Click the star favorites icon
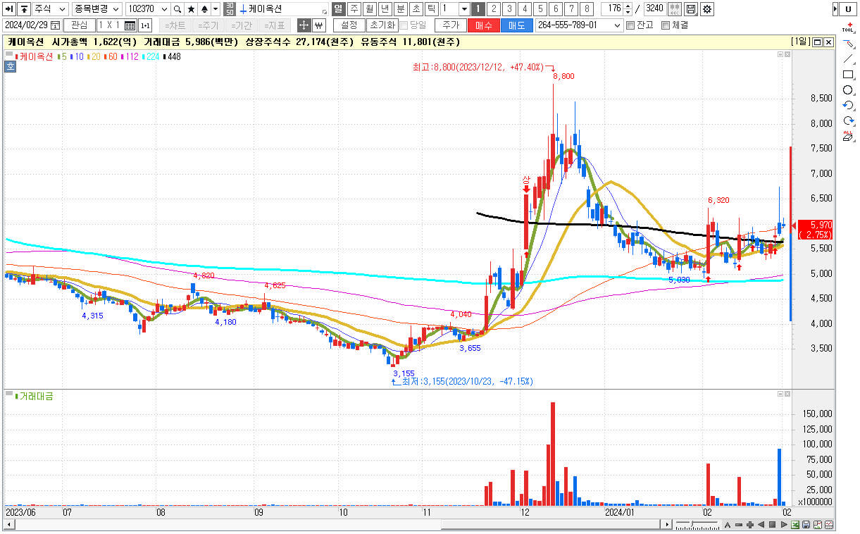The width and height of the screenshot is (860, 534). click(191, 9)
